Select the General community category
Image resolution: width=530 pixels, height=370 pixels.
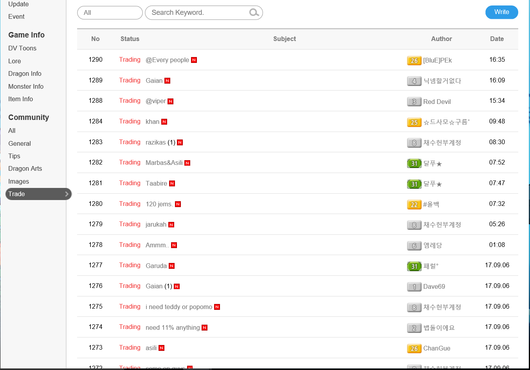(x=20, y=143)
